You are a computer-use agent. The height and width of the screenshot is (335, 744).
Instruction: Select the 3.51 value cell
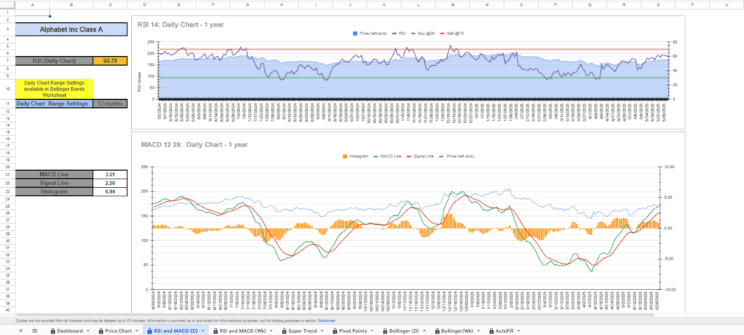110,175
